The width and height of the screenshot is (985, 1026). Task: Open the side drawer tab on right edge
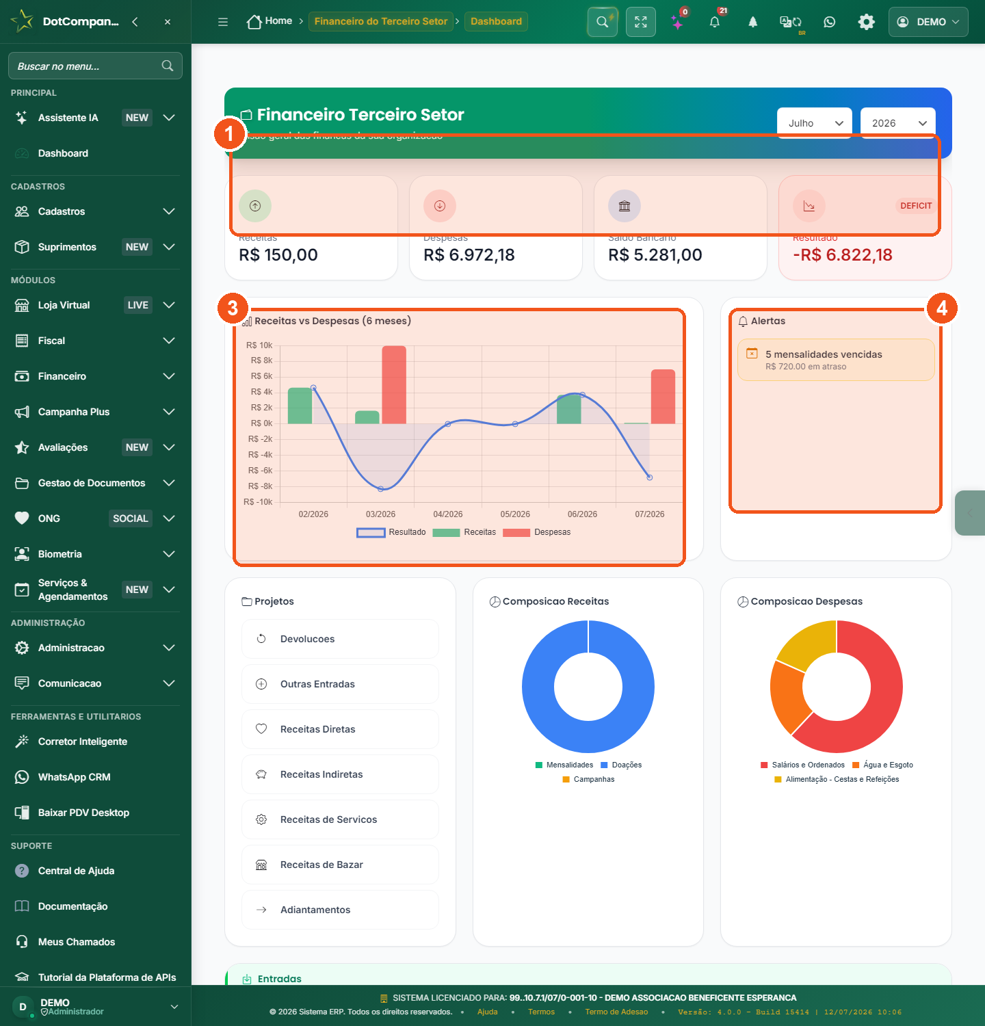click(970, 513)
